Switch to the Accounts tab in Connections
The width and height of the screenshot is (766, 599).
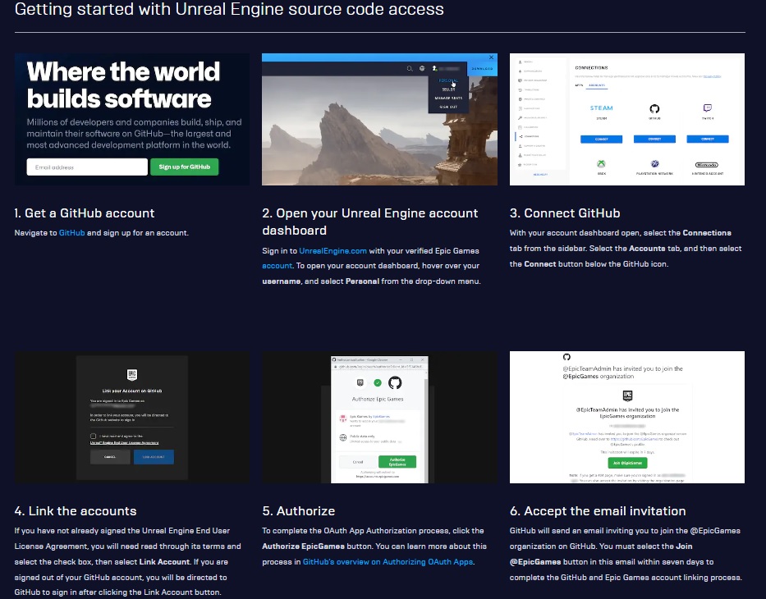point(597,85)
